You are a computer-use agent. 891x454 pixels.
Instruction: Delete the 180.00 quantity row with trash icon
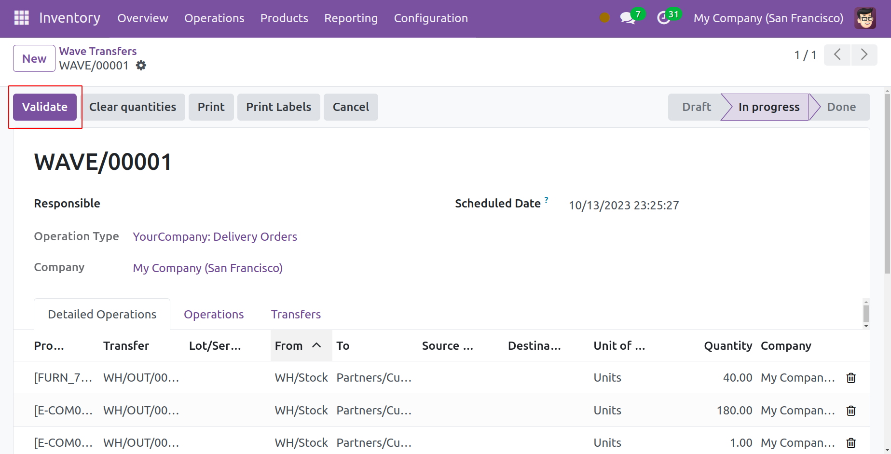point(851,411)
